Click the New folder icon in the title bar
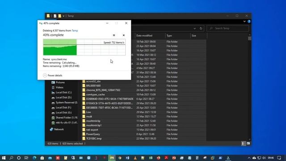Viewport: 286px width, 161px height. 59,16
